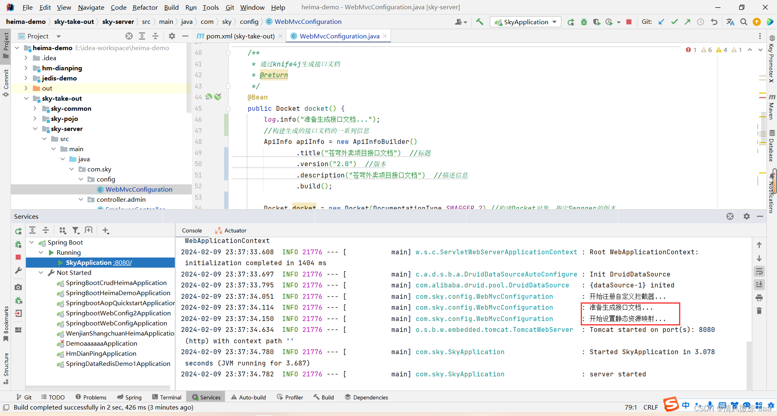Expand the hm-dianping folder

[26, 68]
